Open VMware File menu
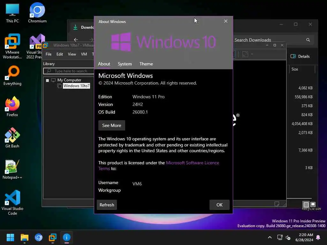The width and height of the screenshot is (327, 245). [49, 54]
